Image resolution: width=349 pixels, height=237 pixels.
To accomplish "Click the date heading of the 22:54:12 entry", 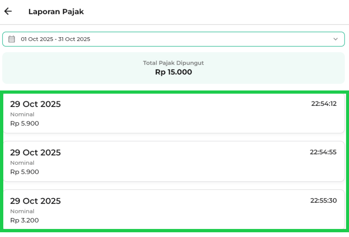I will click(35, 104).
